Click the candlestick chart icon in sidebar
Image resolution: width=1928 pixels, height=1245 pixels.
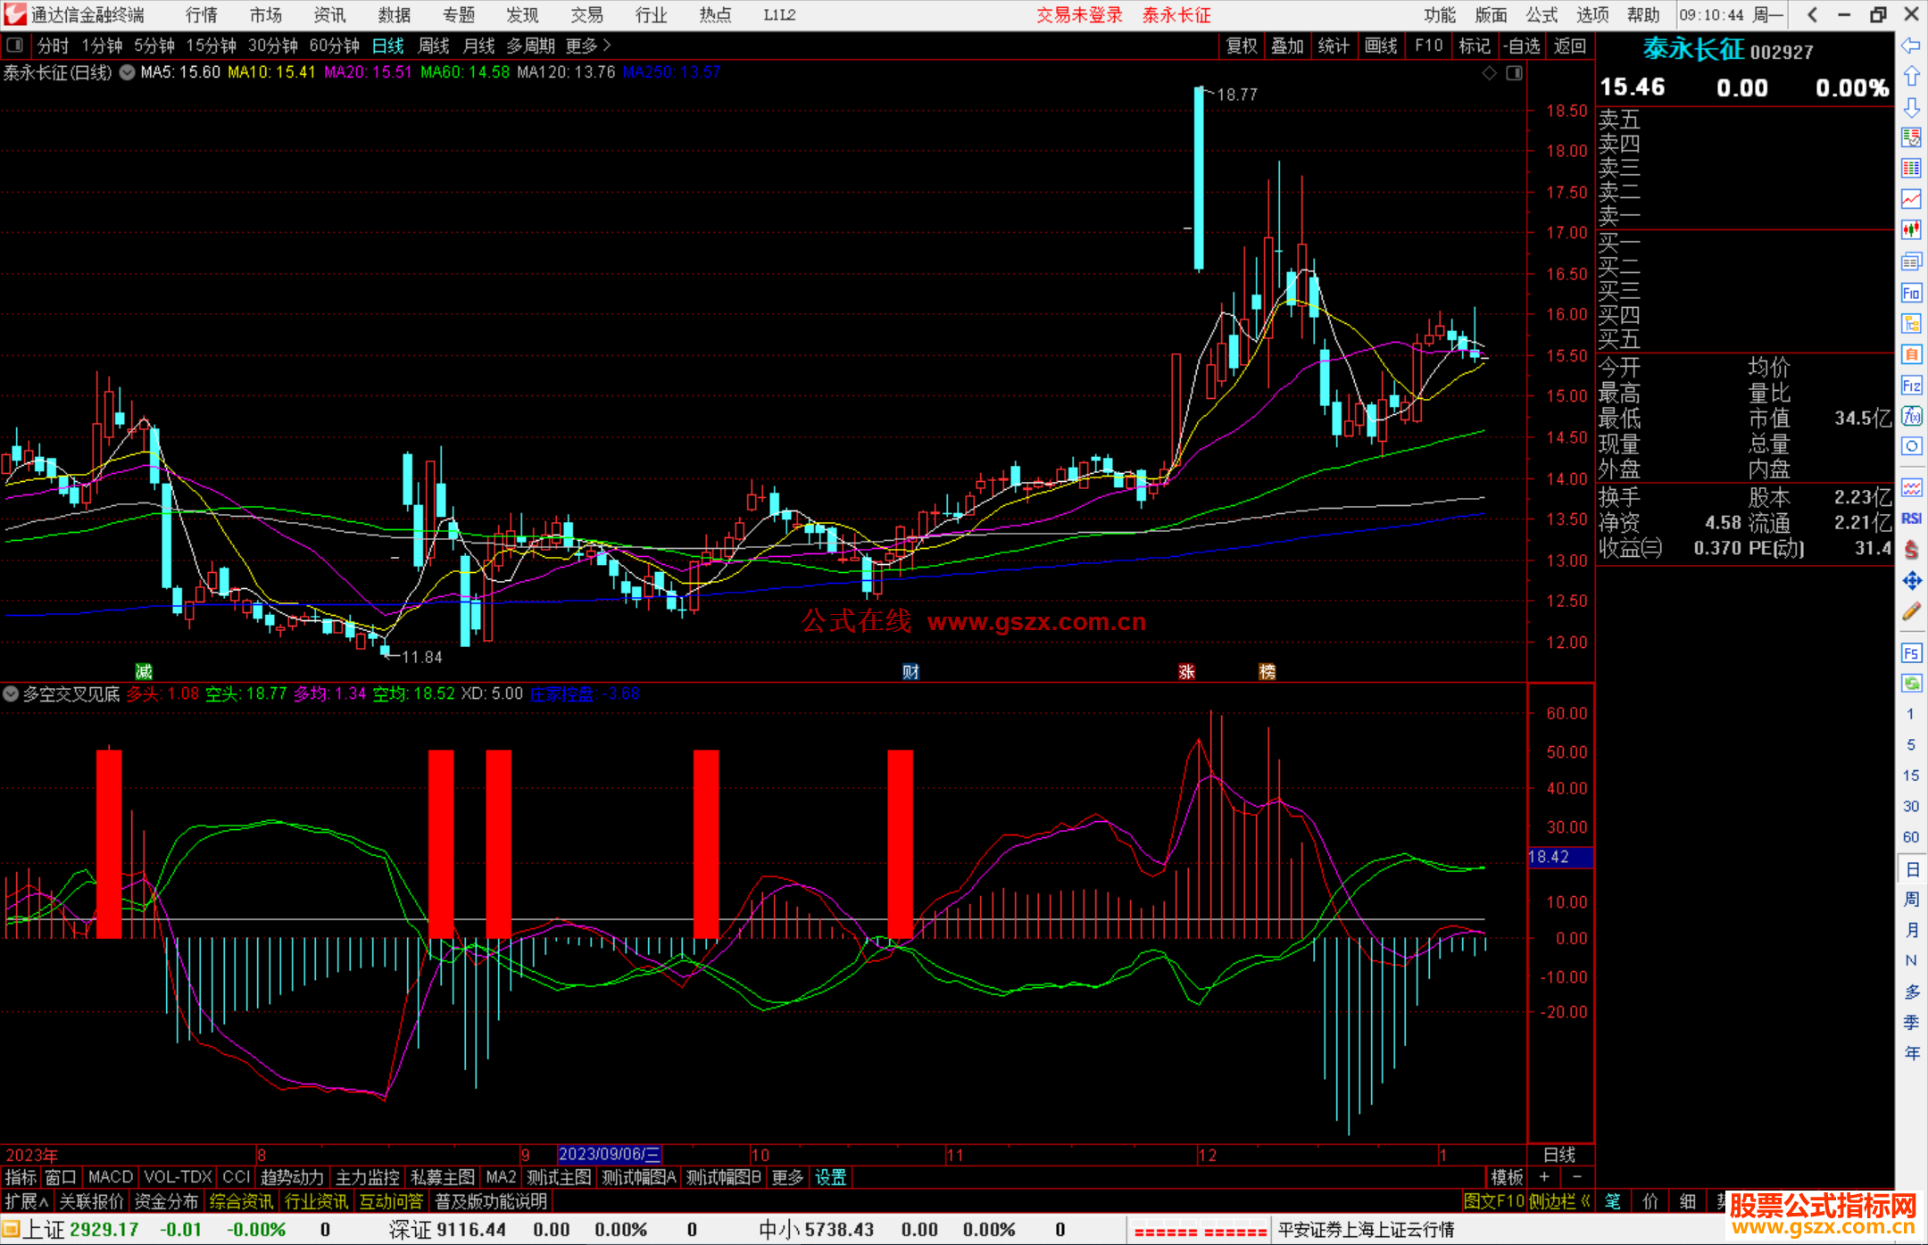1911,230
